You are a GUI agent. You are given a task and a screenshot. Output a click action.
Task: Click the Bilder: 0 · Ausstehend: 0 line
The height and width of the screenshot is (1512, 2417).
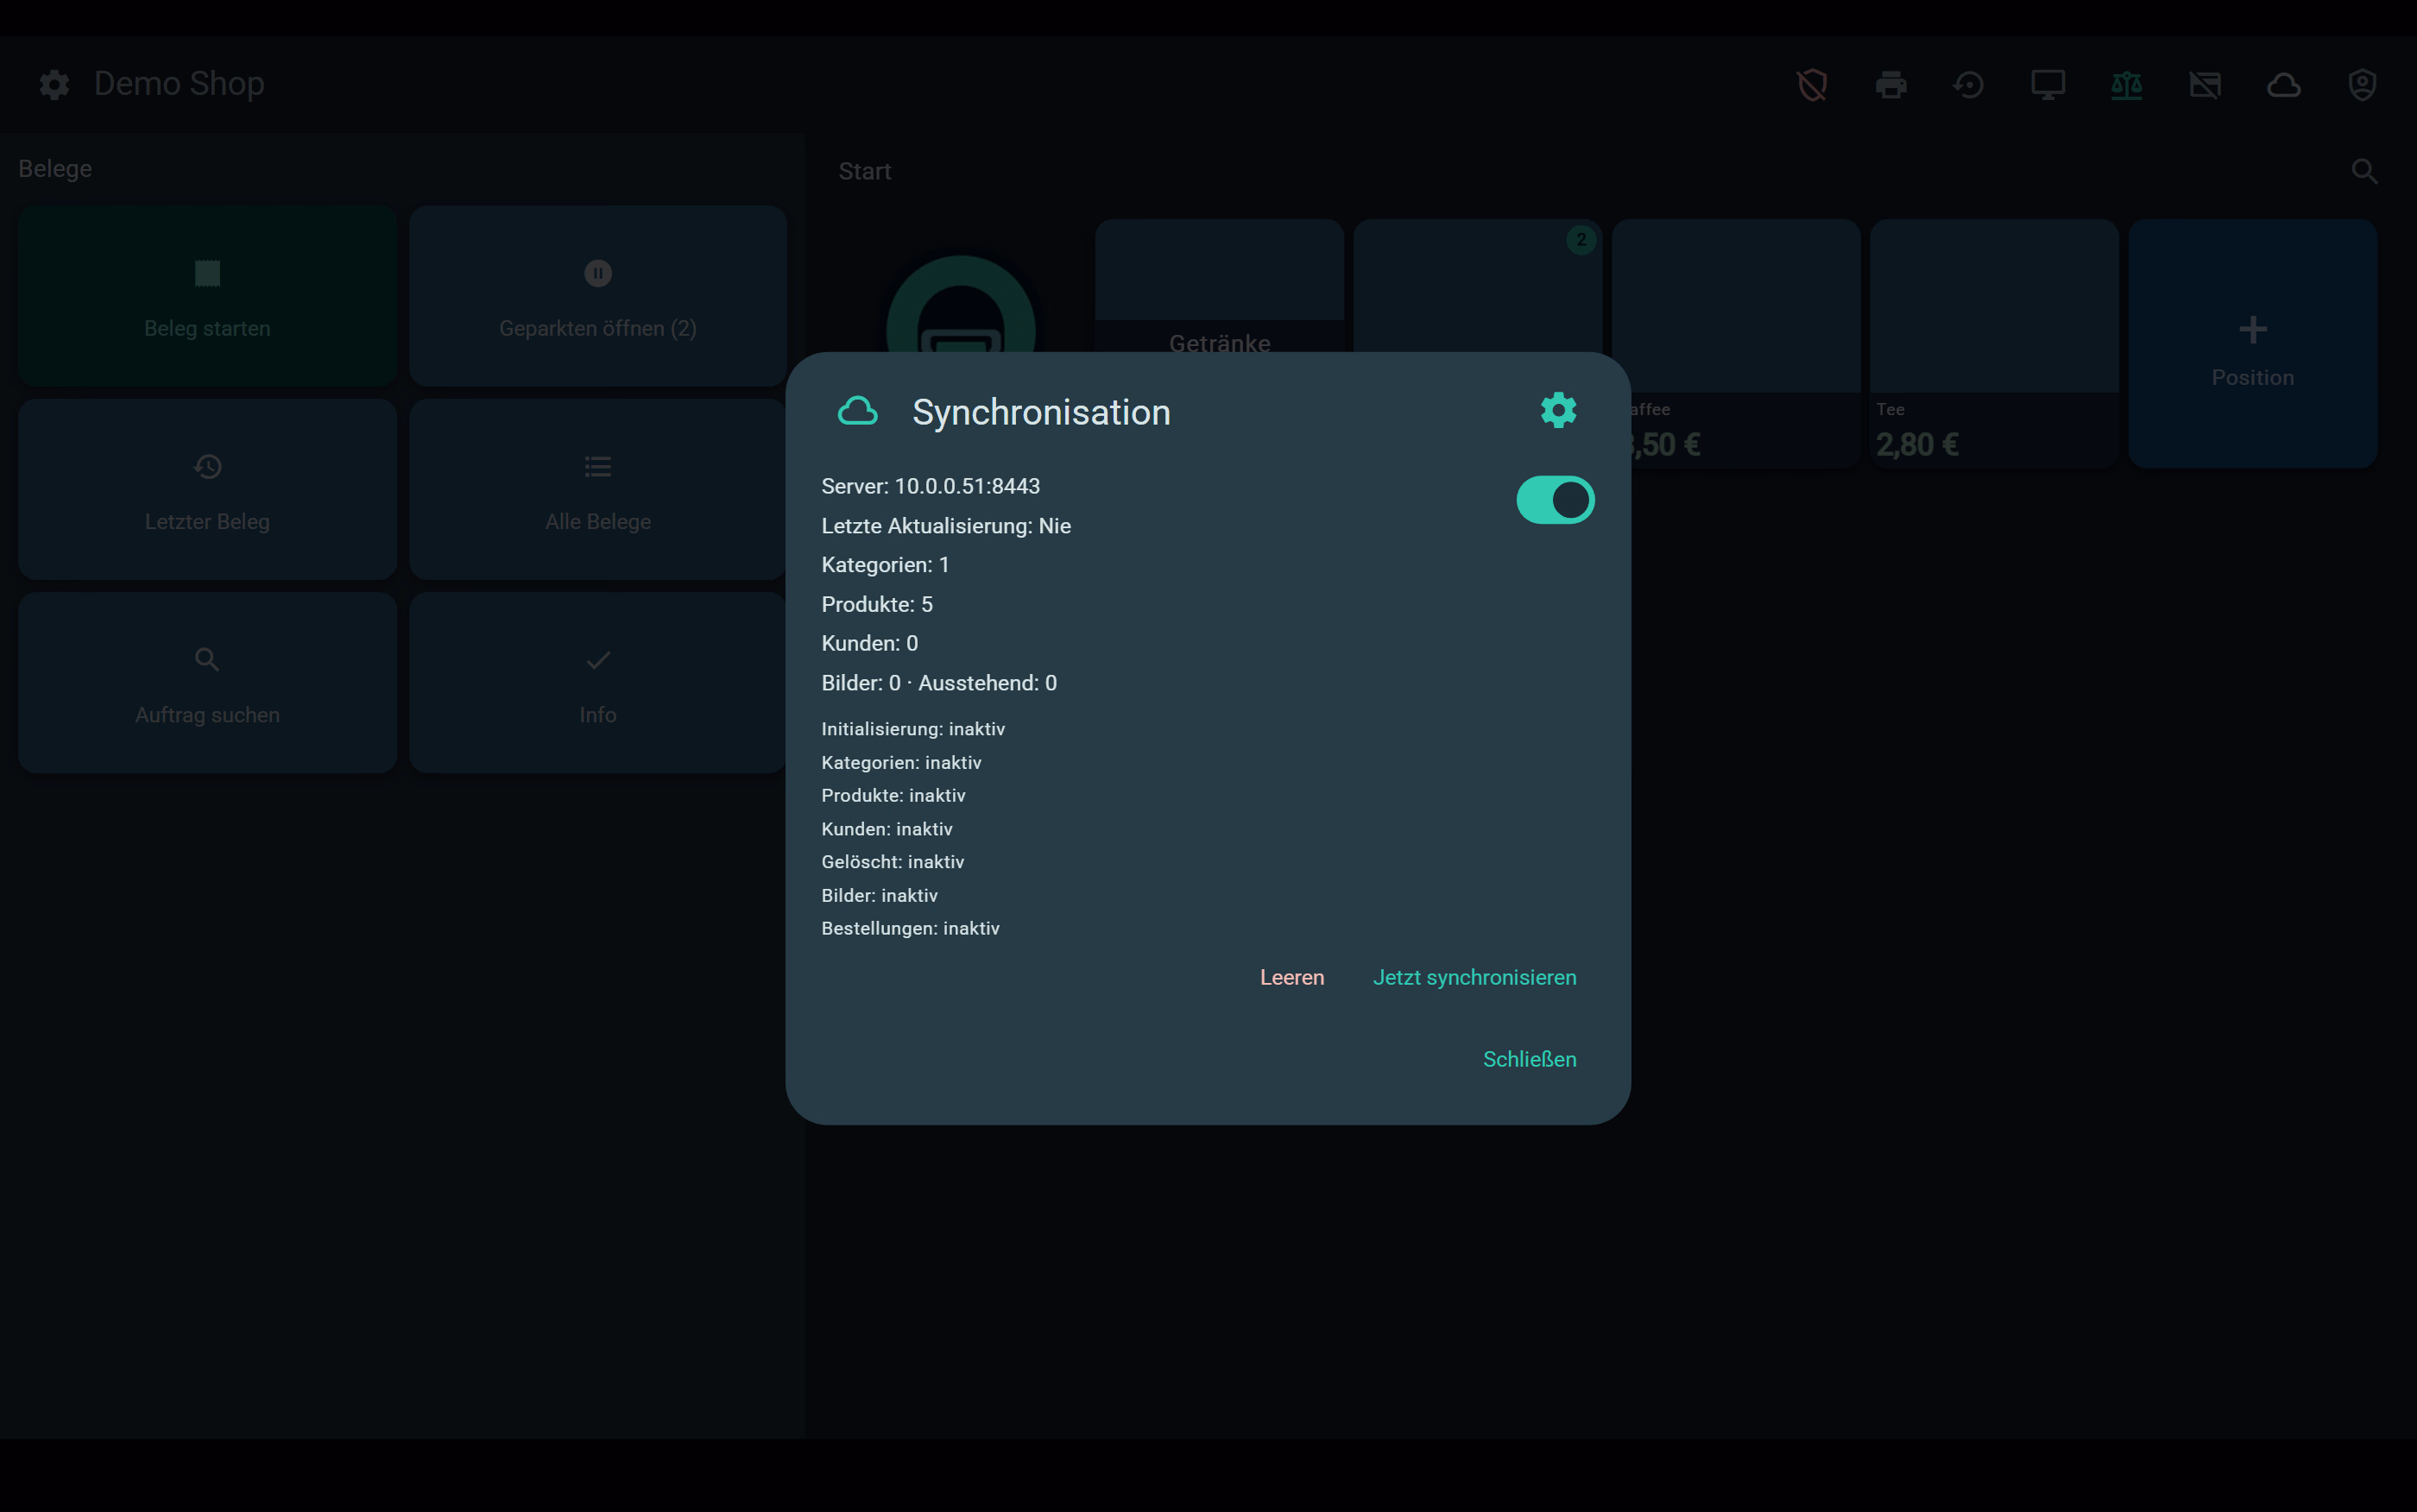(x=939, y=683)
